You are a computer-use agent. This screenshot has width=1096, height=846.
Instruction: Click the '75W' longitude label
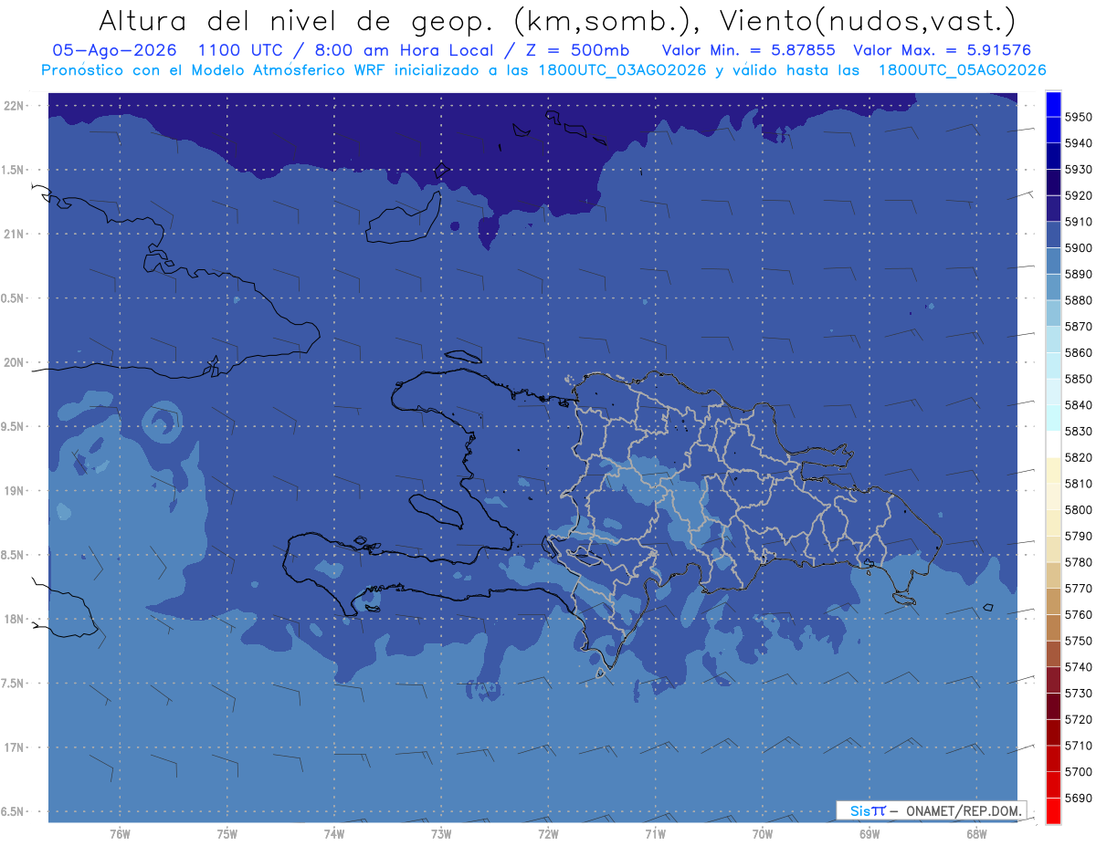point(227,834)
